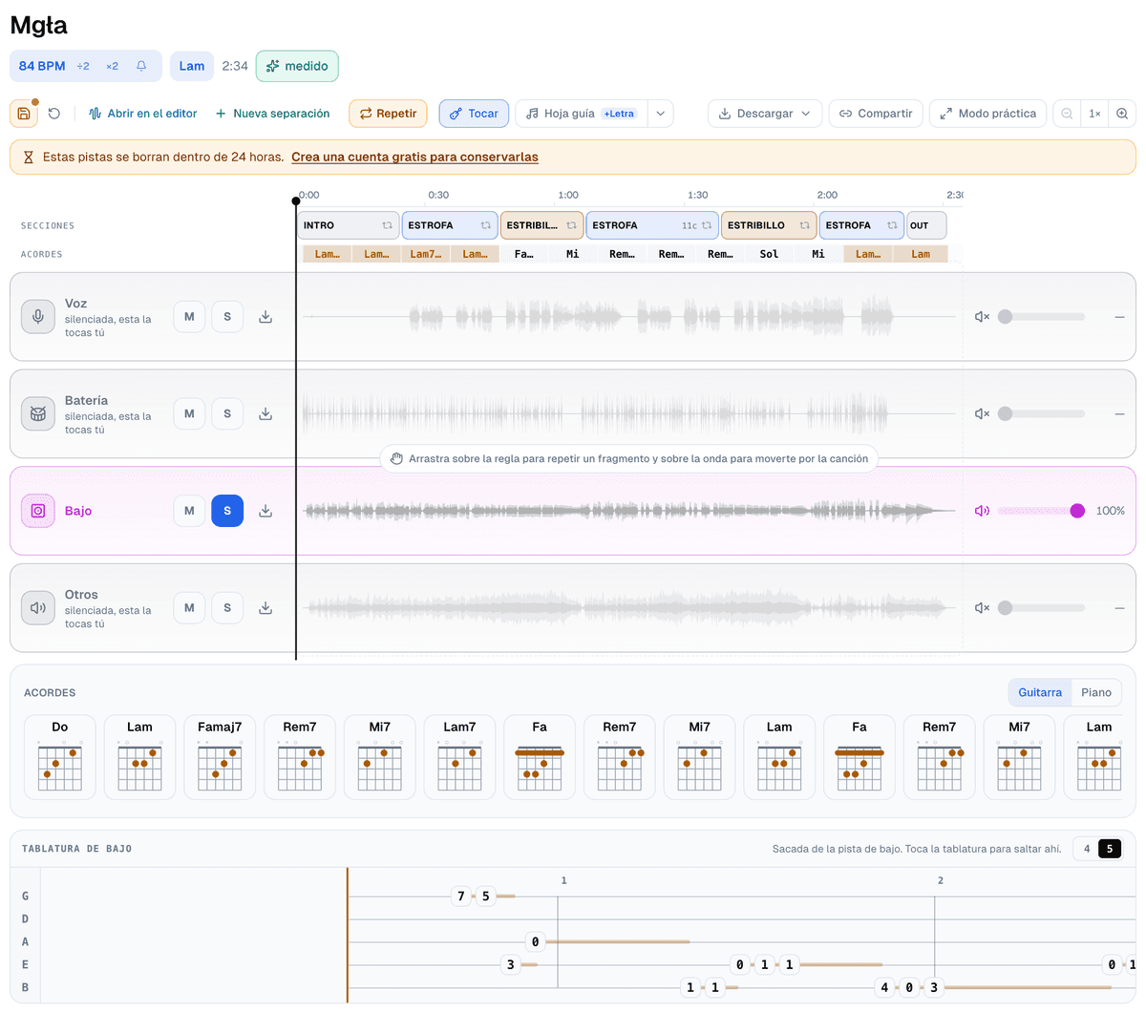This screenshot has height=1013, width=1146.
Task: Open the Descargar dropdown
Action: [764, 114]
